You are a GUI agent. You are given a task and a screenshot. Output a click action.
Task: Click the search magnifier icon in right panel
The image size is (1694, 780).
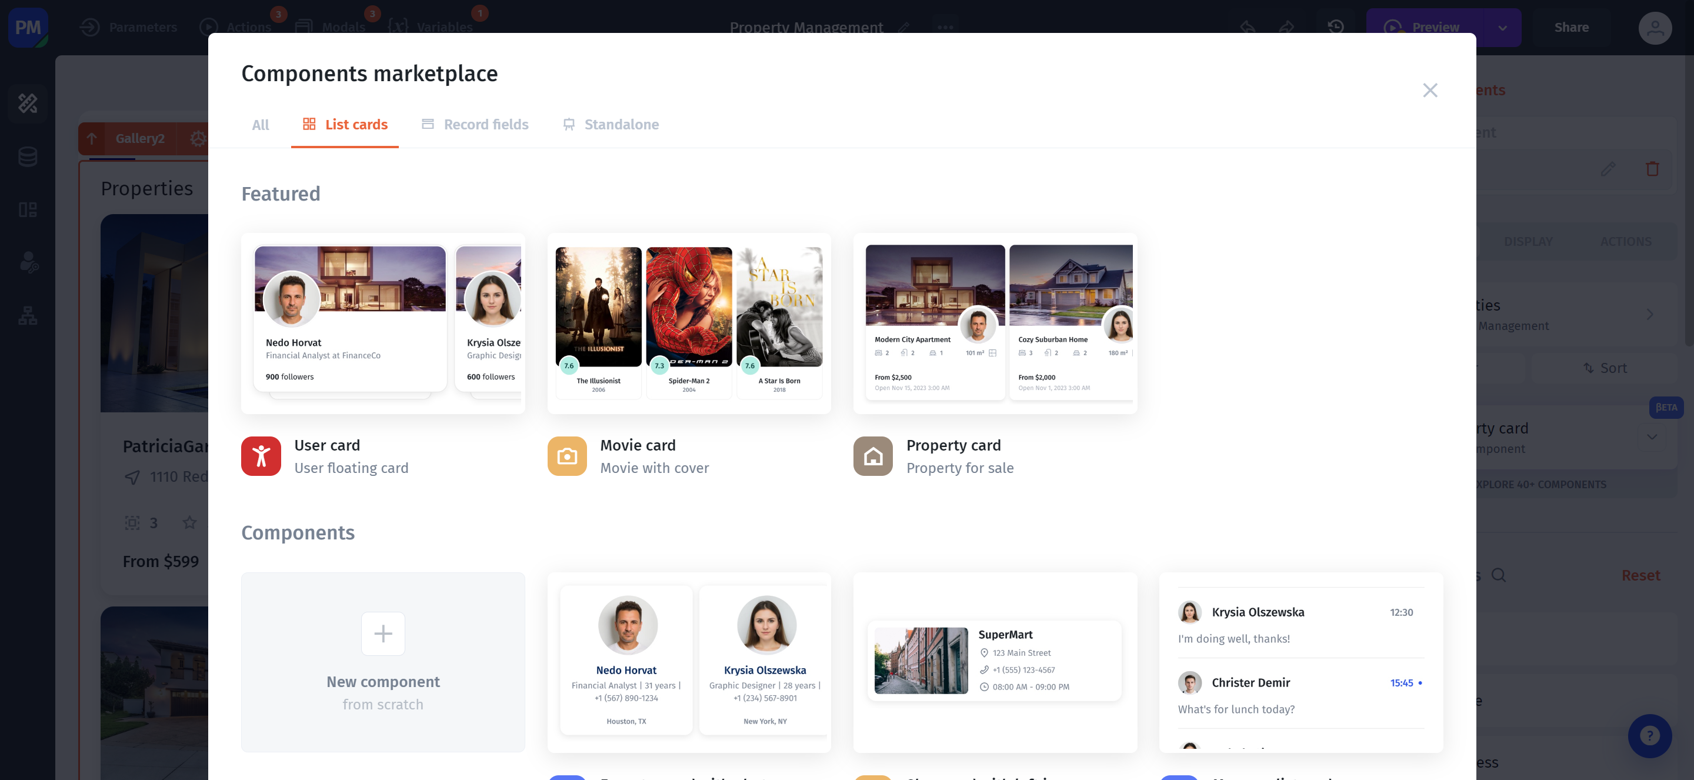pos(1498,575)
